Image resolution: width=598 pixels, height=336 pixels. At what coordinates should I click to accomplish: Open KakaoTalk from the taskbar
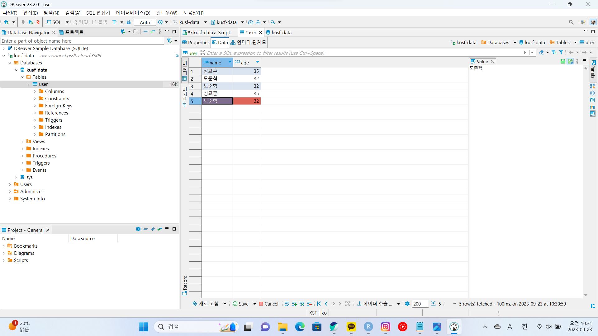[x=352, y=327]
